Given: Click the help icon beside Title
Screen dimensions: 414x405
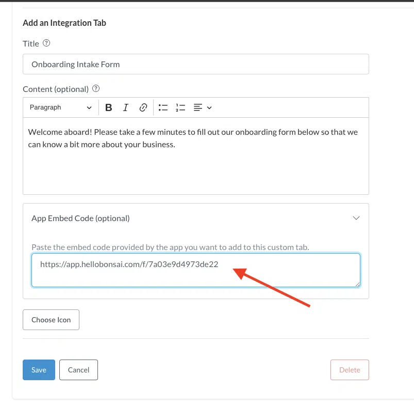Looking at the screenshot, I should [46, 43].
